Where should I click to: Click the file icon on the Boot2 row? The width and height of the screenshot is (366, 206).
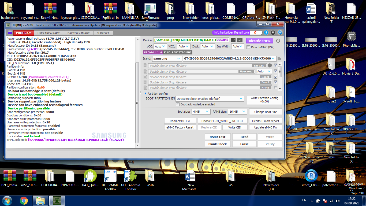pyautogui.click(x=145, y=82)
